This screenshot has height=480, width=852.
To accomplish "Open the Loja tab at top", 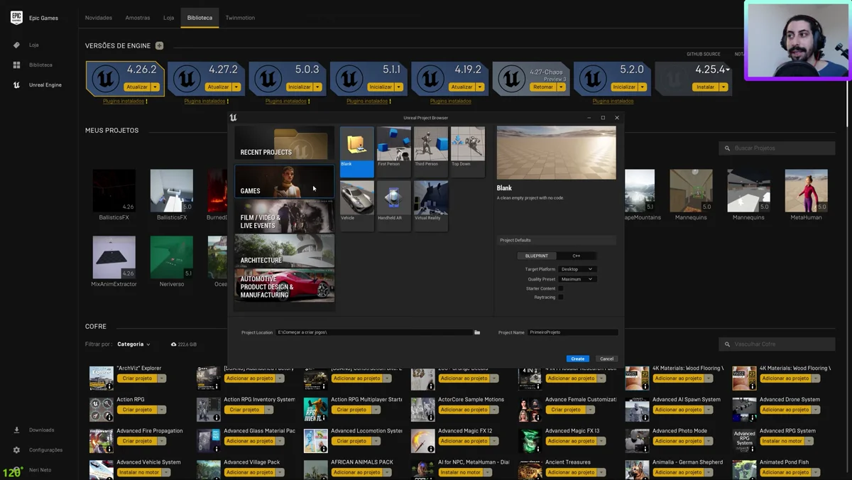I will 168,18.
